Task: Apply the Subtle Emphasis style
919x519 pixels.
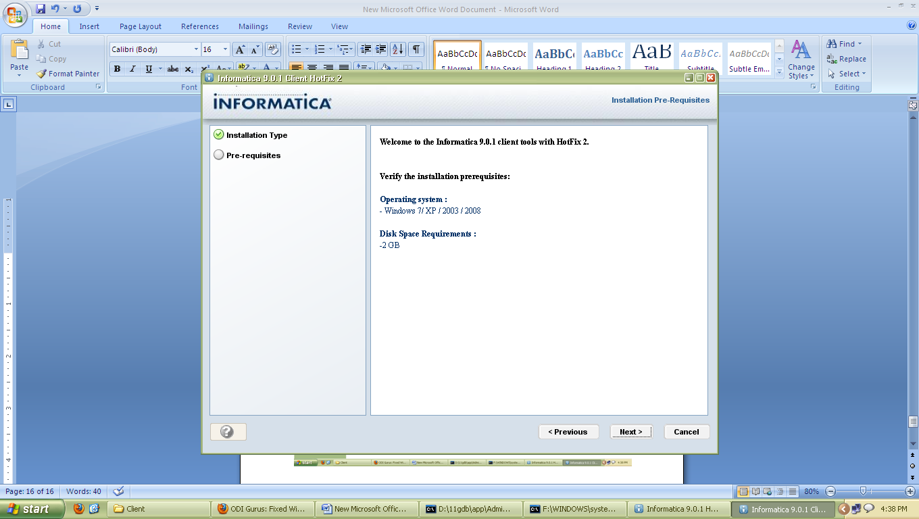Action: coord(749,57)
